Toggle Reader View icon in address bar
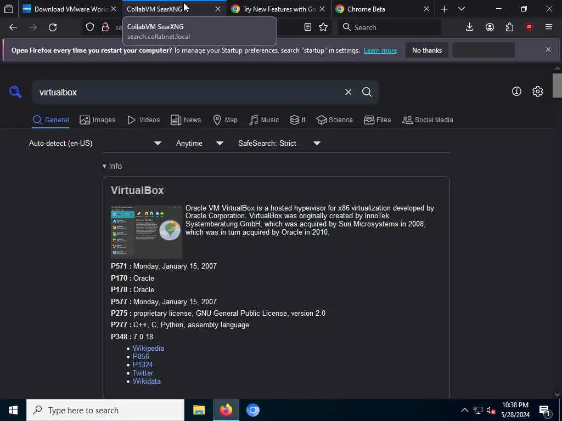This screenshot has height=421, width=562. pyautogui.click(x=307, y=27)
